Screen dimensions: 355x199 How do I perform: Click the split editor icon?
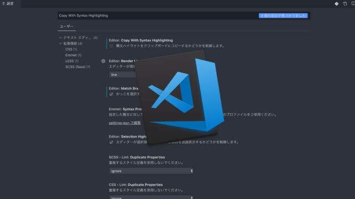[353, 4]
